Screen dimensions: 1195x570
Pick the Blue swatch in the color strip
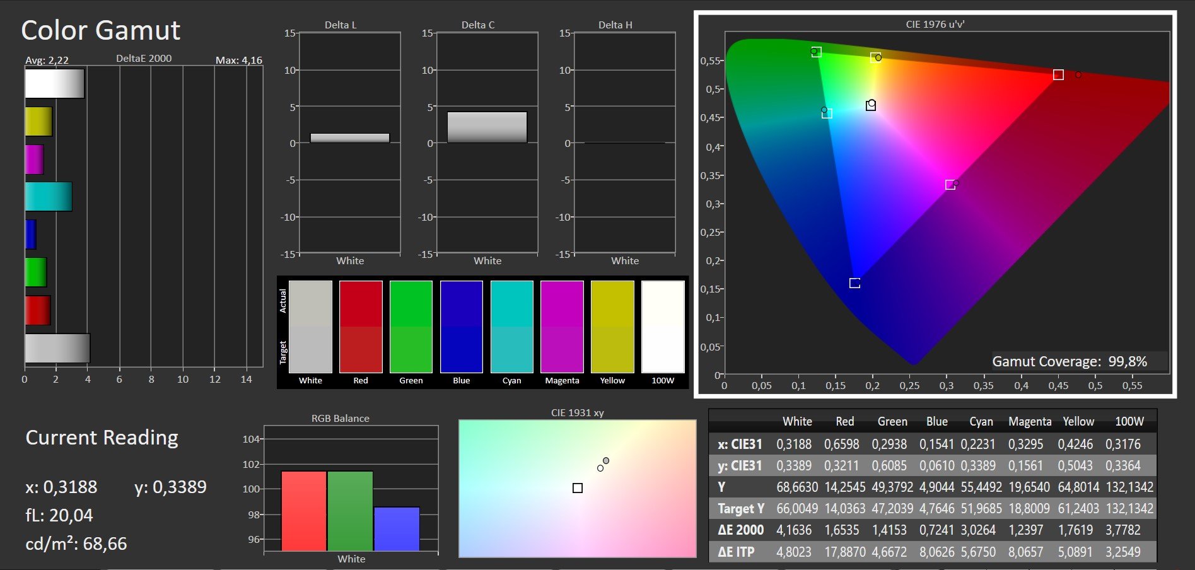point(461,327)
